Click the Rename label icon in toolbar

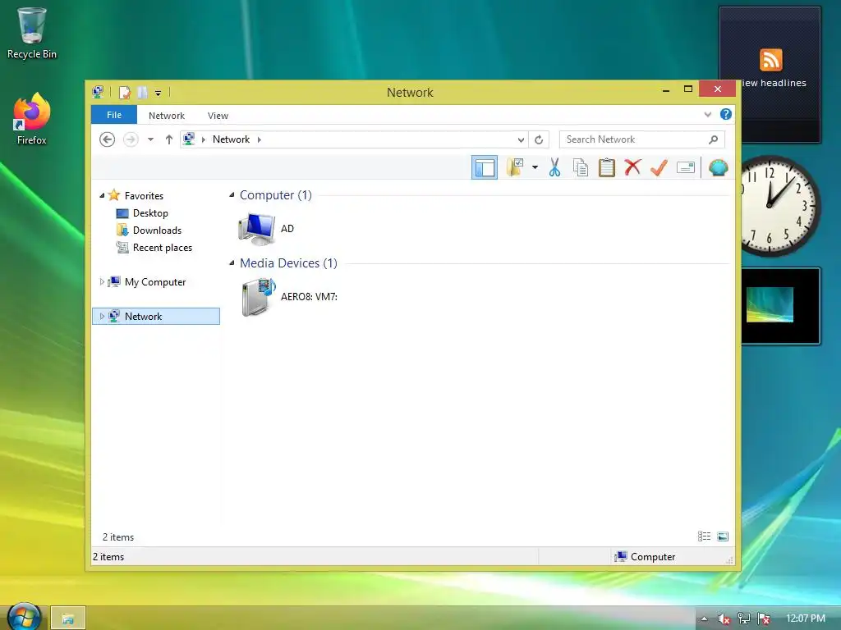(686, 167)
